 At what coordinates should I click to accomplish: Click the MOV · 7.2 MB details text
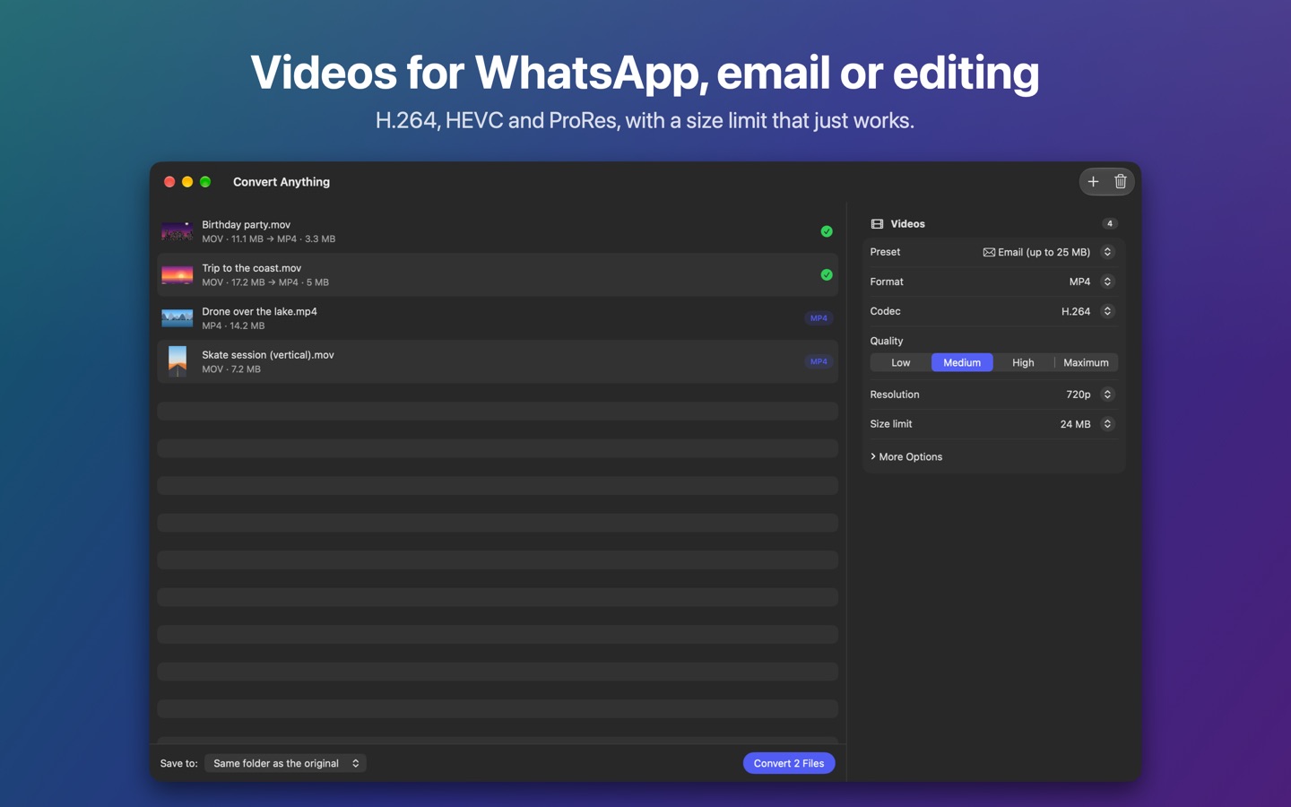click(x=231, y=369)
